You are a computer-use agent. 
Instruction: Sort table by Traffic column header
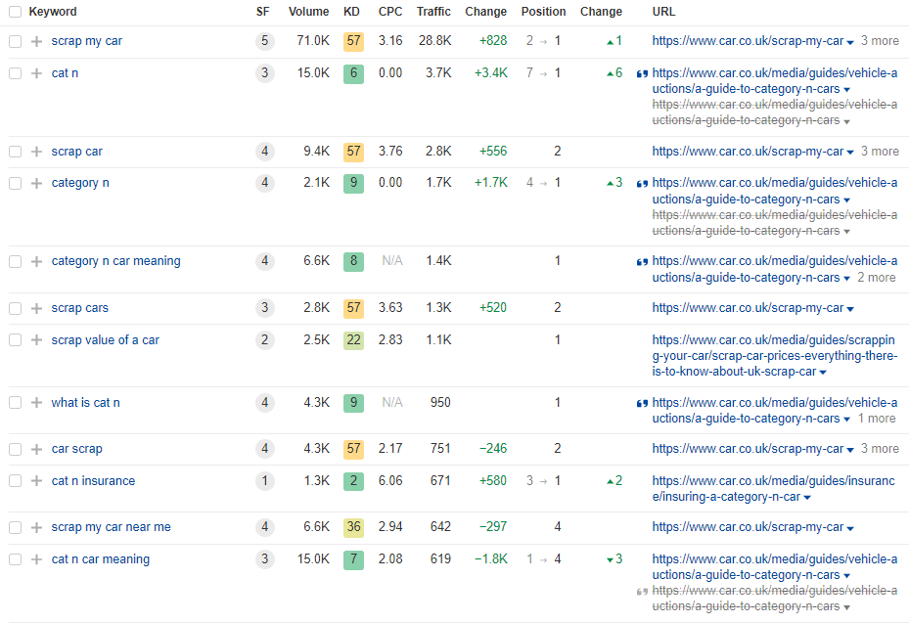pyautogui.click(x=433, y=12)
